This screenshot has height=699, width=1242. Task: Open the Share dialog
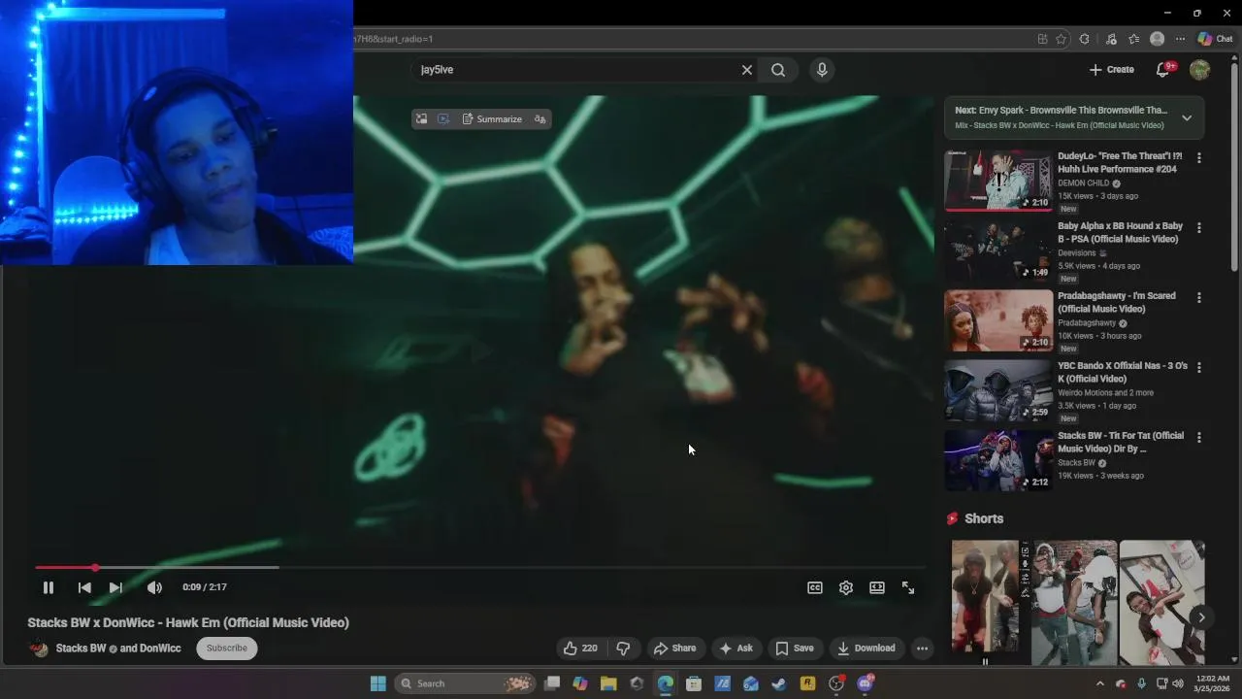pos(674,649)
